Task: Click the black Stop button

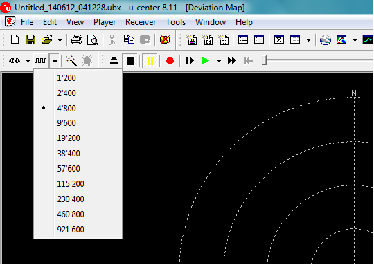Action: (130, 61)
